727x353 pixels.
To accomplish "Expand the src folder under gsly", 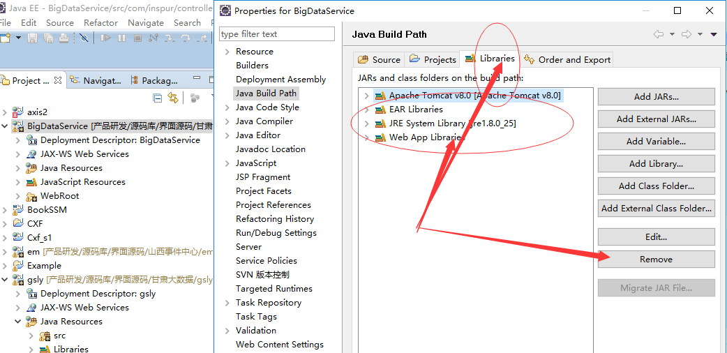I will [x=31, y=336].
